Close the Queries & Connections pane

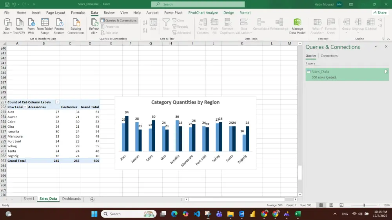386,47
